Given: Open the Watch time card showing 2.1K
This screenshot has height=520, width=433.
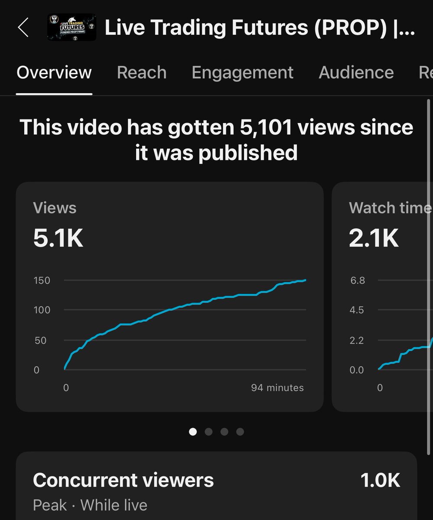Looking at the screenshot, I should pos(382,297).
